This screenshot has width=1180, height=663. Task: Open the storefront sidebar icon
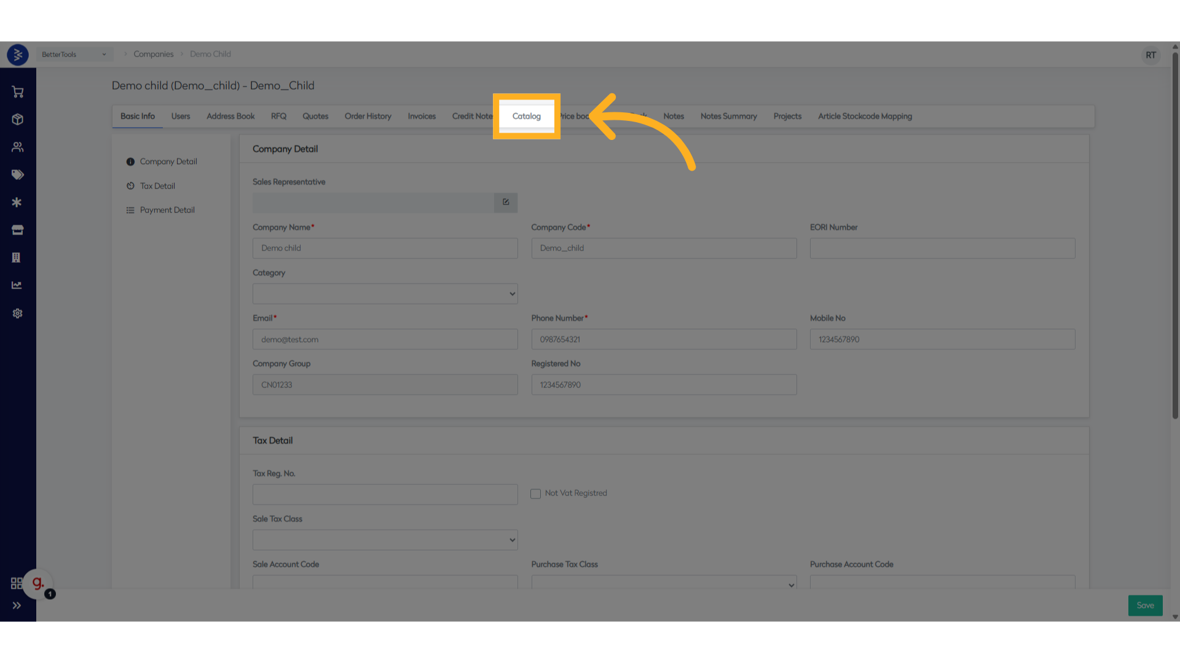[x=17, y=230]
